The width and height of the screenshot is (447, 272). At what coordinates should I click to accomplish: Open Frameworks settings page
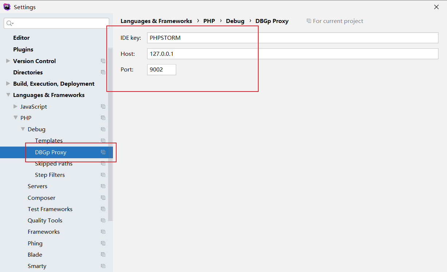point(44,232)
